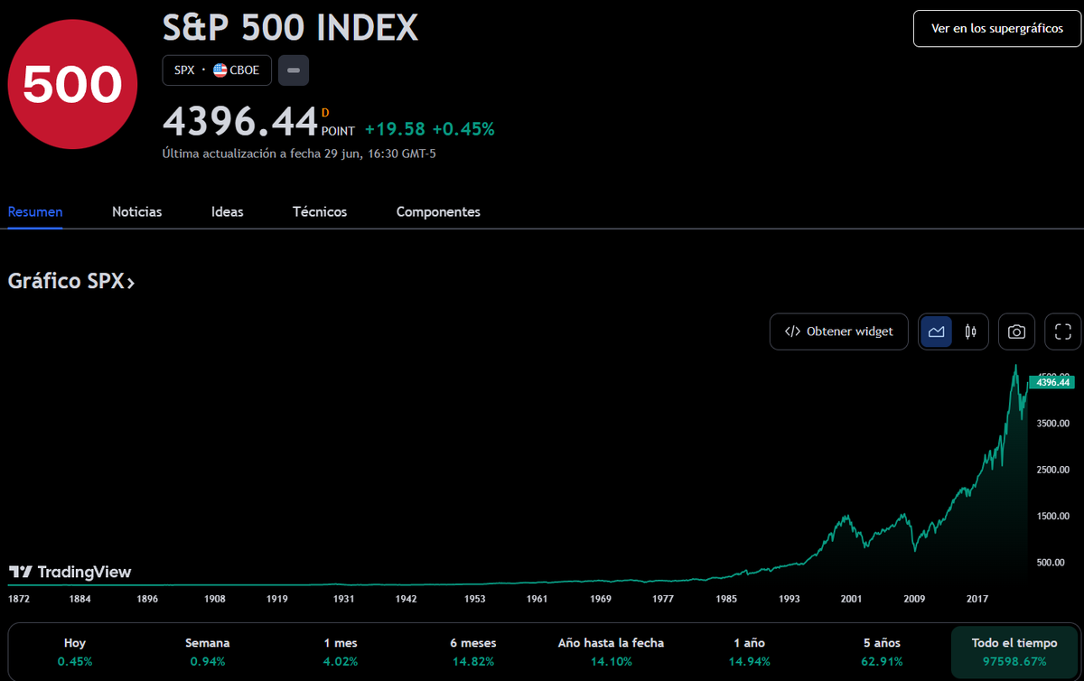Select Año hasta la fecha range
Image resolution: width=1084 pixels, height=681 pixels.
[611, 651]
